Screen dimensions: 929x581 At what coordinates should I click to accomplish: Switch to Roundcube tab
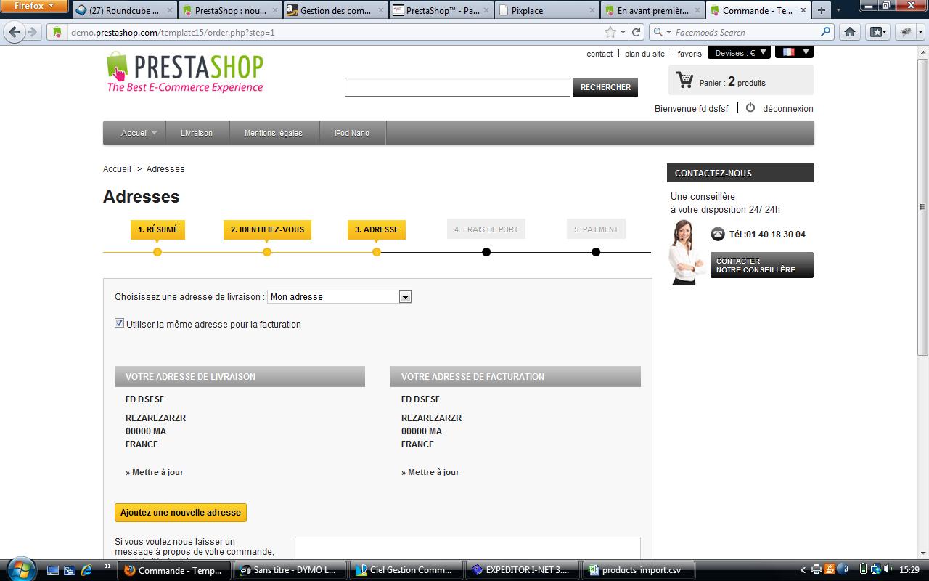point(124,10)
